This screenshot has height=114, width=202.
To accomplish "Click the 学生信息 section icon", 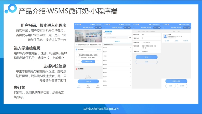I will [x=77, y=50].
